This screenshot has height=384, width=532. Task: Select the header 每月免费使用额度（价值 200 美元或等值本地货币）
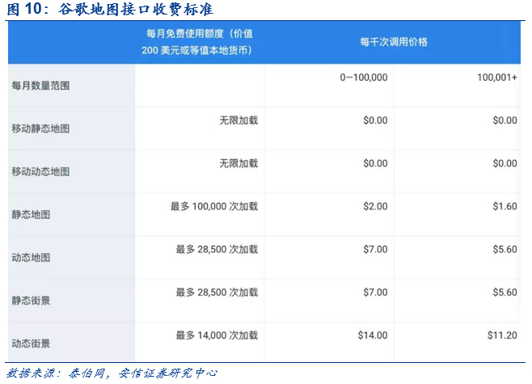[197, 42]
